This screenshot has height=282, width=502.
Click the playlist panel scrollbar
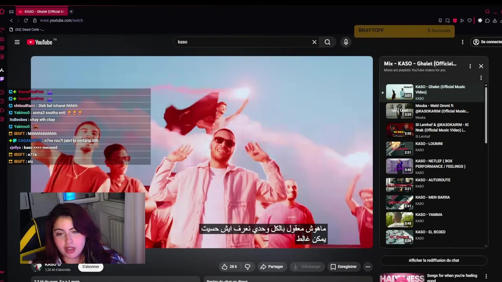click(x=486, y=116)
